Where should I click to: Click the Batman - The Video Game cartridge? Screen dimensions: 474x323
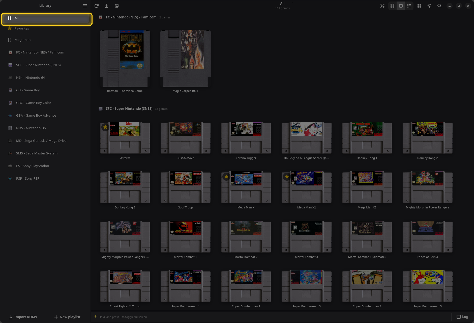pyautogui.click(x=125, y=59)
